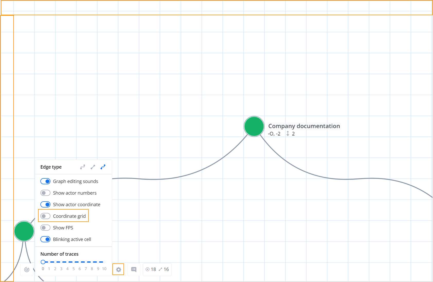The width and height of the screenshot is (433, 282).
Task: Open the comments chat icon
Action: [x=134, y=269]
